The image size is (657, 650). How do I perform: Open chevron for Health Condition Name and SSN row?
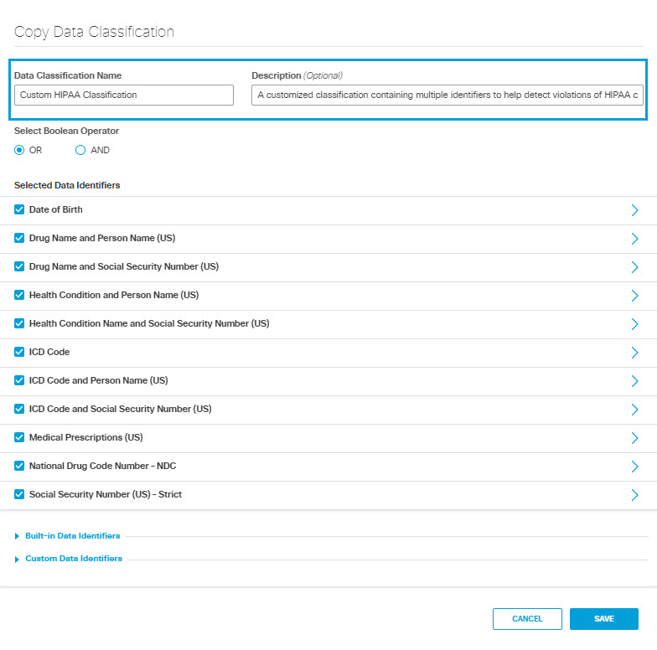pos(634,324)
